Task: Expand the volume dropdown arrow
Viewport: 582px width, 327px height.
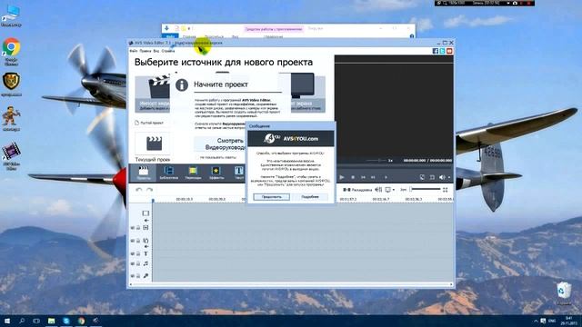Action: click(449, 178)
